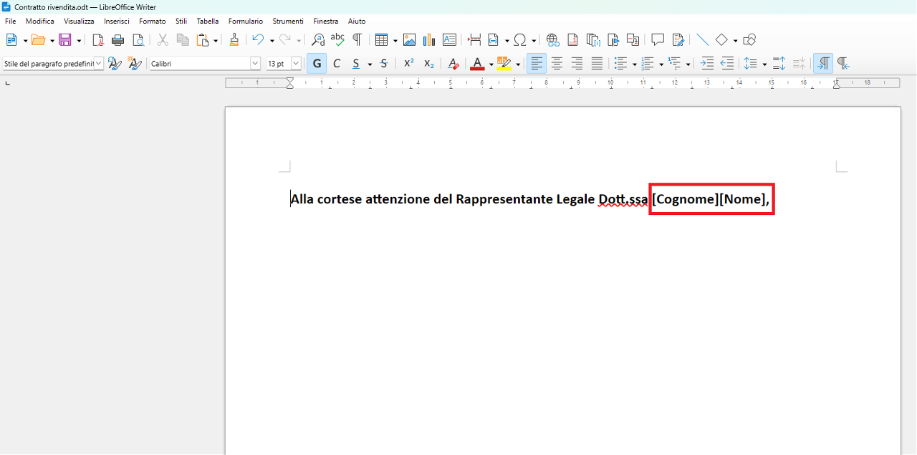Open the Strumenti menu
The height and width of the screenshot is (455, 917).
[288, 21]
